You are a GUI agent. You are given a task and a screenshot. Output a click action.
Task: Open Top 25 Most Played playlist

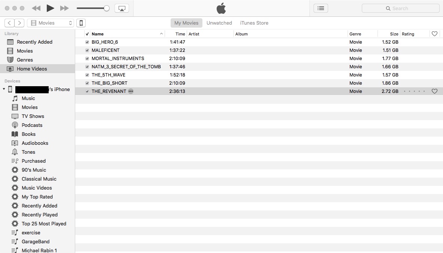pos(37,224)
